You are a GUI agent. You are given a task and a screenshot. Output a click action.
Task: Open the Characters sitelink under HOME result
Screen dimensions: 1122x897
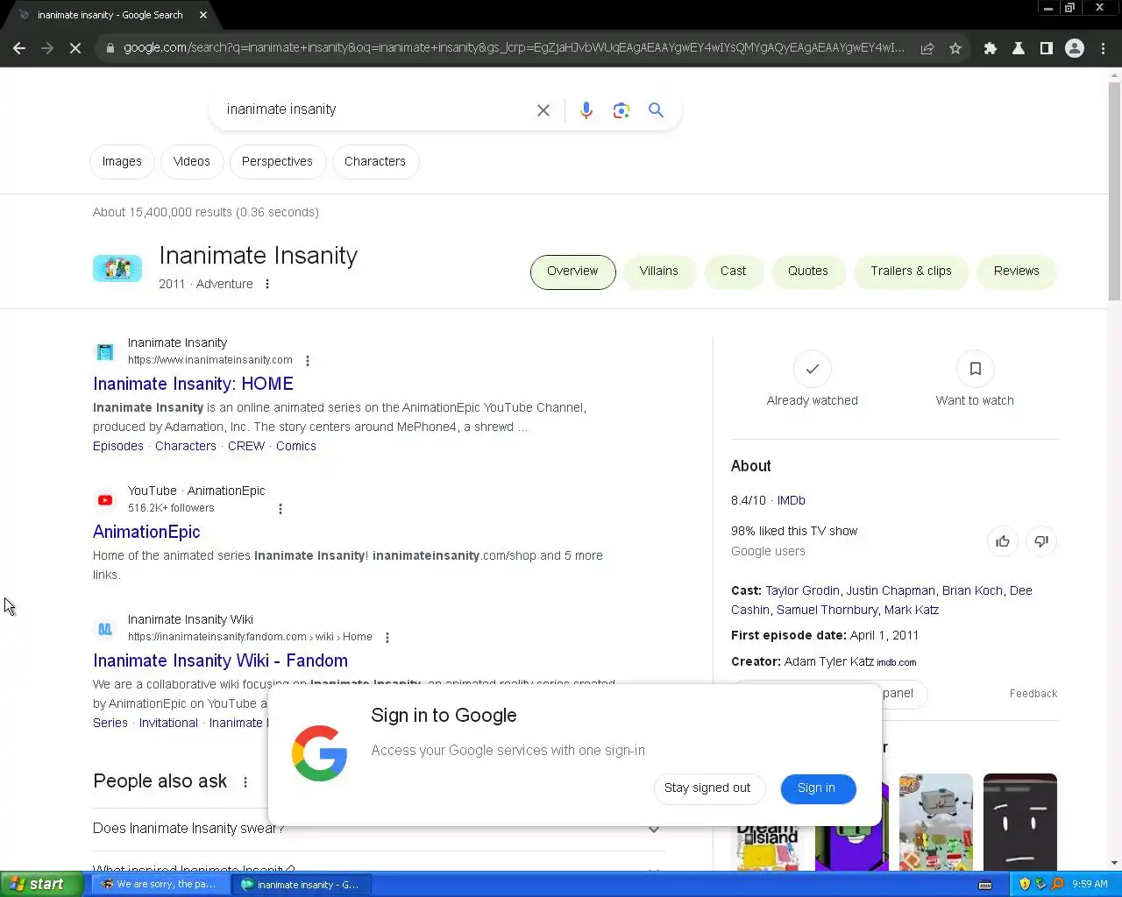pos(186,447)
